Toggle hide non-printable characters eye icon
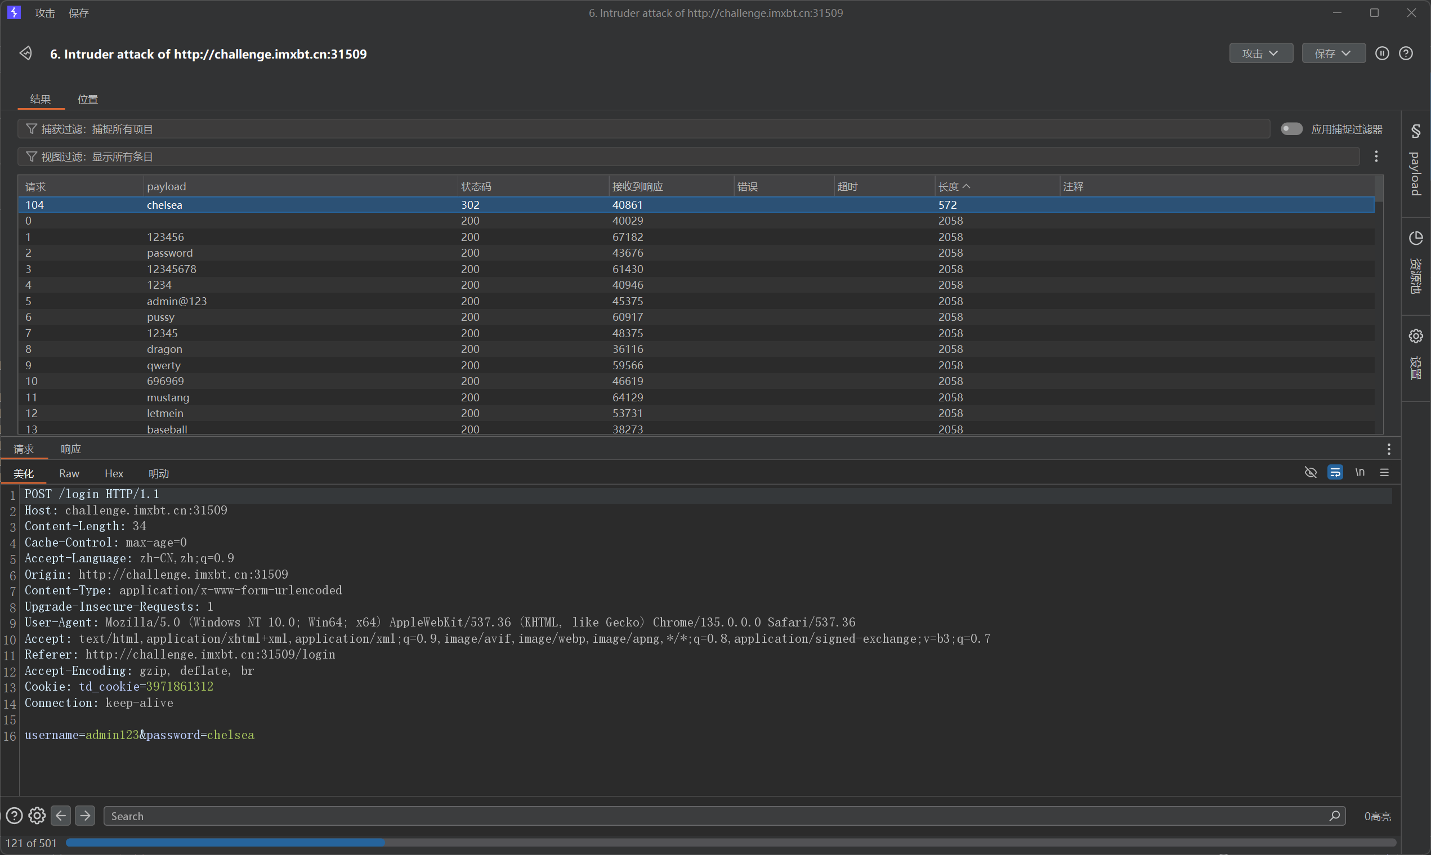 pos(1310,472)
